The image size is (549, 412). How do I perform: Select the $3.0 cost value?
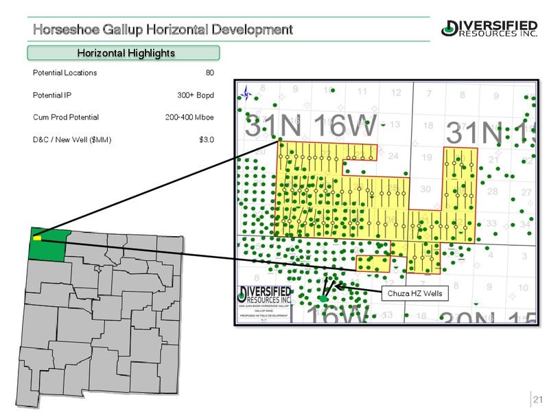pos(207,140)
